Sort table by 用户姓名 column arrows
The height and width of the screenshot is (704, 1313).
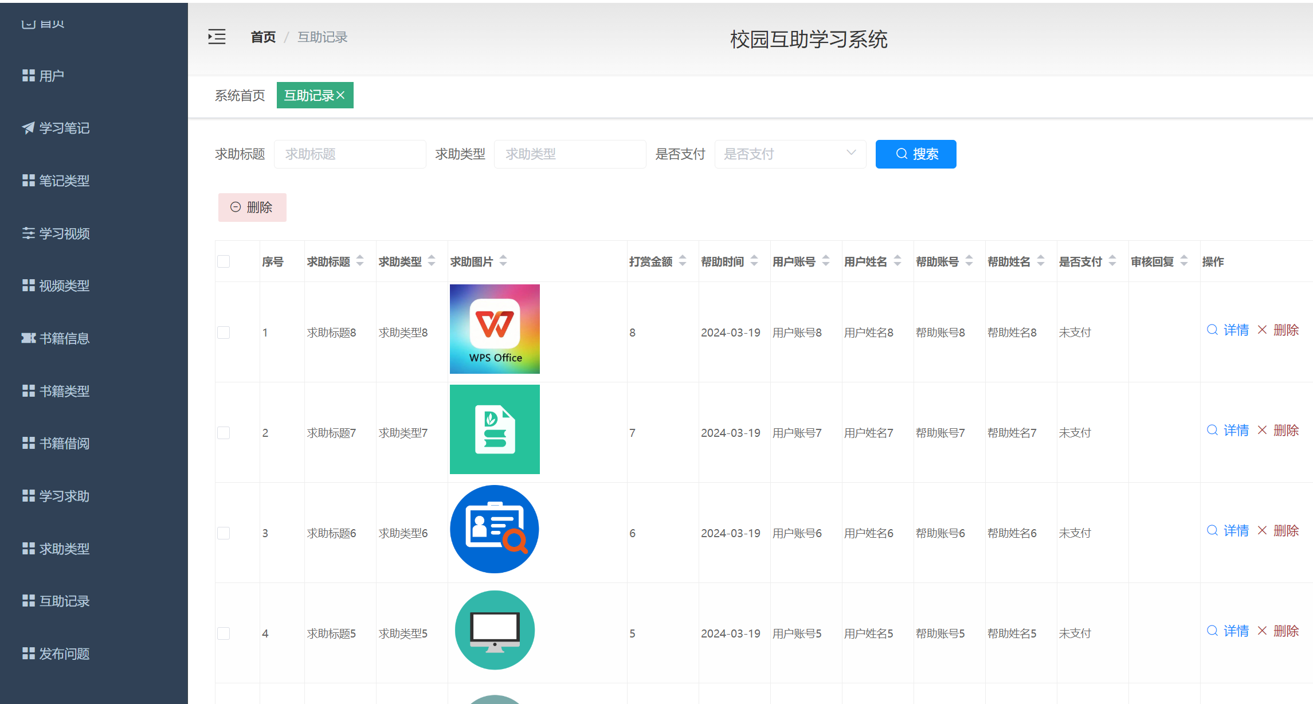tap(897, 261)
